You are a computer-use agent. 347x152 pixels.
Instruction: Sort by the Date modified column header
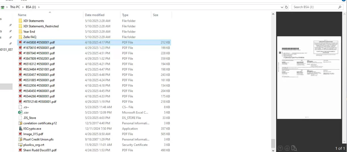tap(102, 15)
